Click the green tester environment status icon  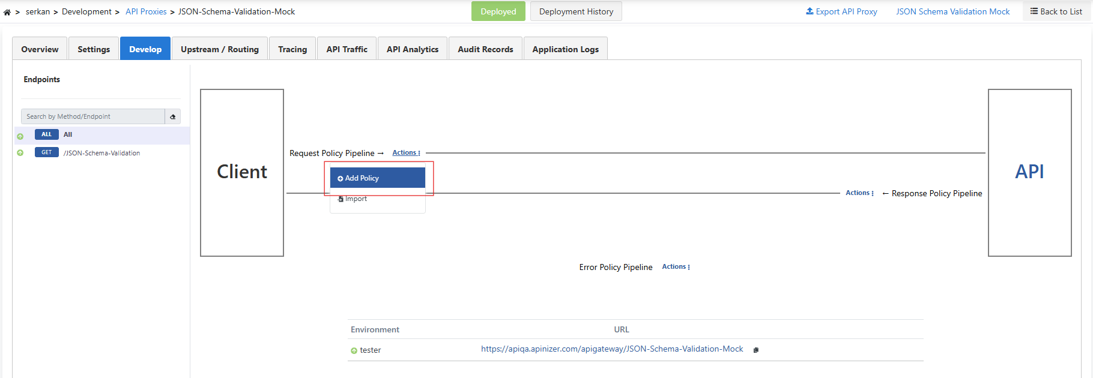[354, 350]
